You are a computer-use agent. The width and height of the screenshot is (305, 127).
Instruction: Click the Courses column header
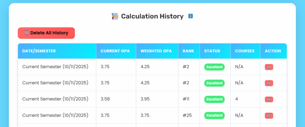tap(245, 51)
